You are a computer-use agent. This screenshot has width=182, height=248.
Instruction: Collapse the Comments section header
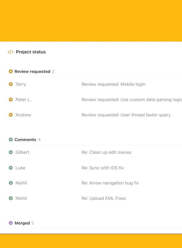(x=25, y=140)
